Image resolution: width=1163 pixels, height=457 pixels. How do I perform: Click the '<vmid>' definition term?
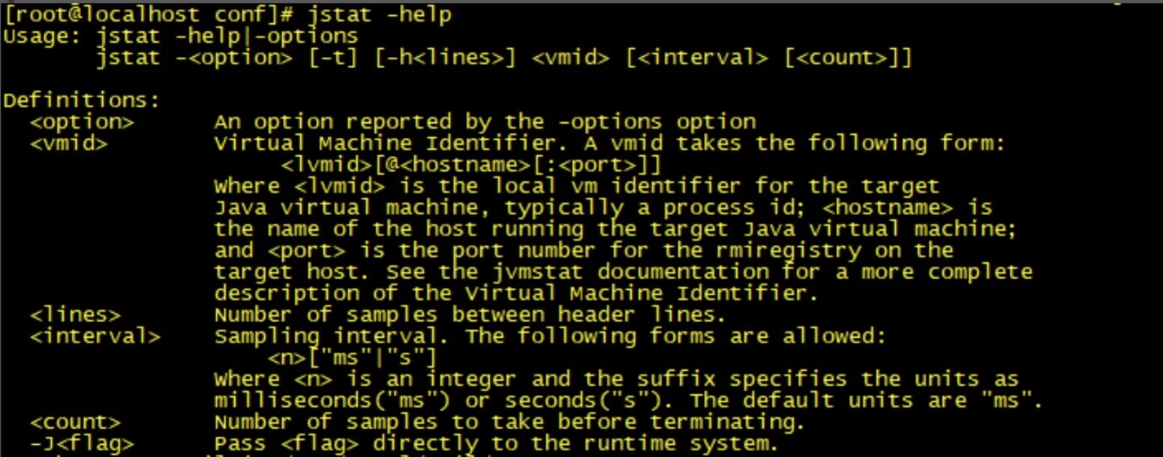click(69, 143)
